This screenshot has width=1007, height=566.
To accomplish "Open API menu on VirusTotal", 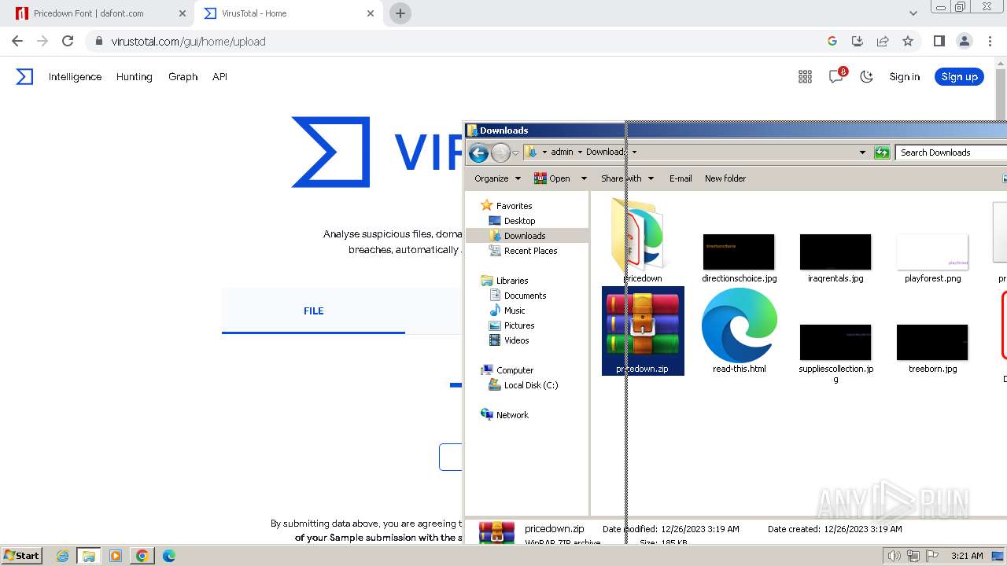I will (x=219, y=76).
